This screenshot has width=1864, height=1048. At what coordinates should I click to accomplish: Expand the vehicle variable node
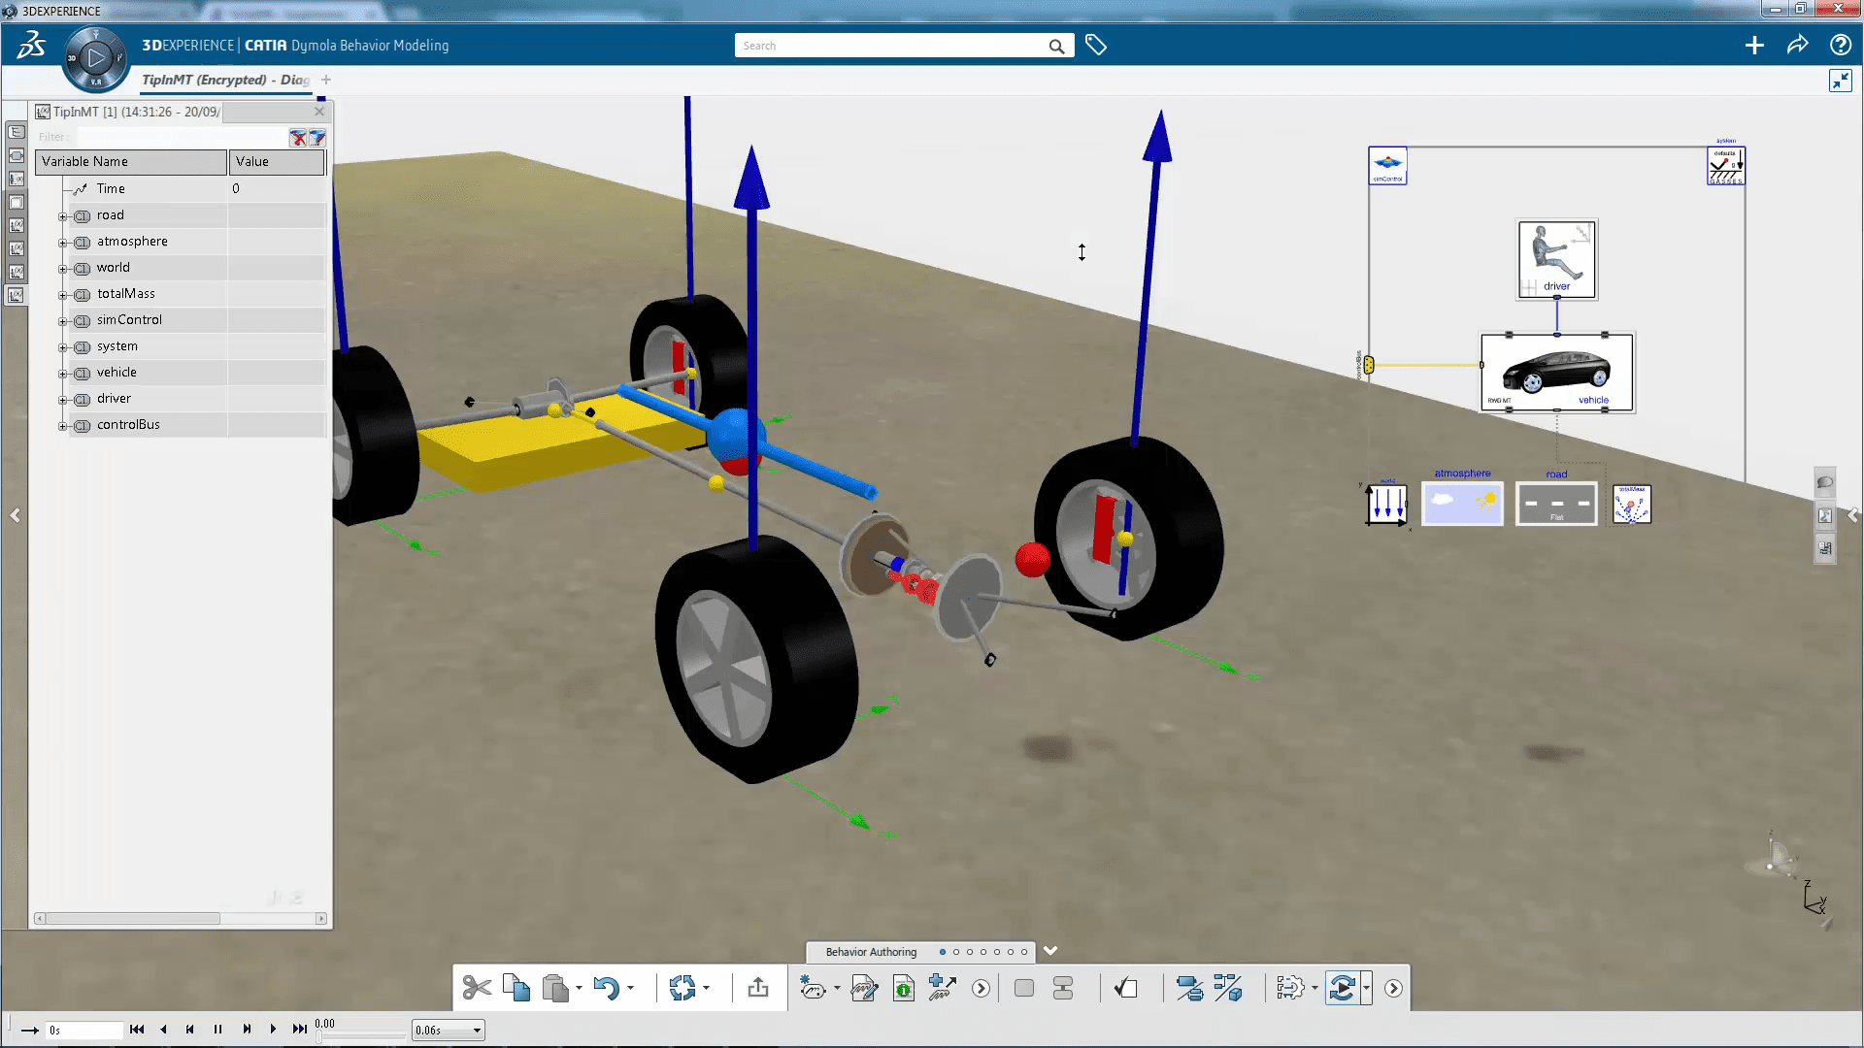click(x=63, y=374)
